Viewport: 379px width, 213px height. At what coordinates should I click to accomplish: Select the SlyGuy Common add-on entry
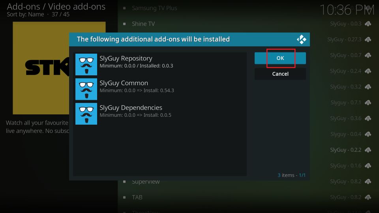click(160, 89)
